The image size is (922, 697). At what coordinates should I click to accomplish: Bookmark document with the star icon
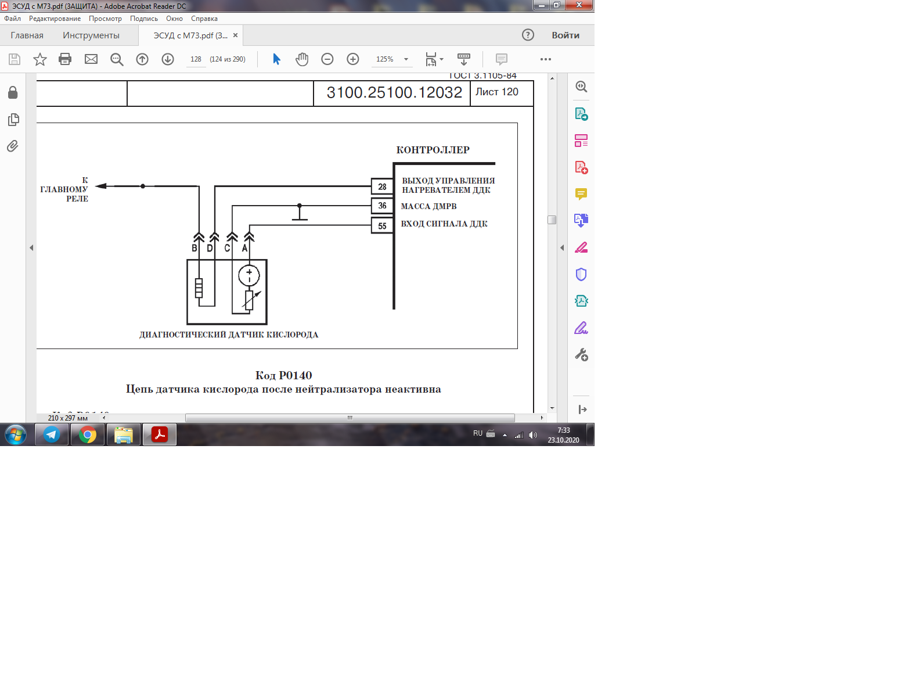pyautogui.click(x=40, y=59)
